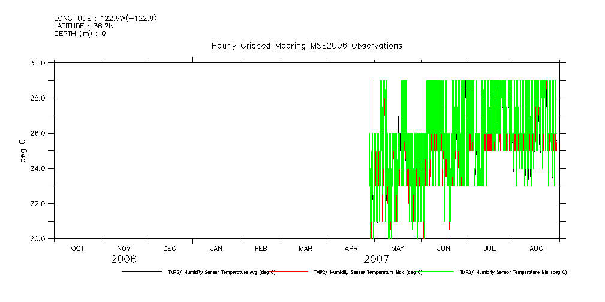Click the 26.0 y-axis tick label
The image size is (605, 302).
click(x=38, y=133)
